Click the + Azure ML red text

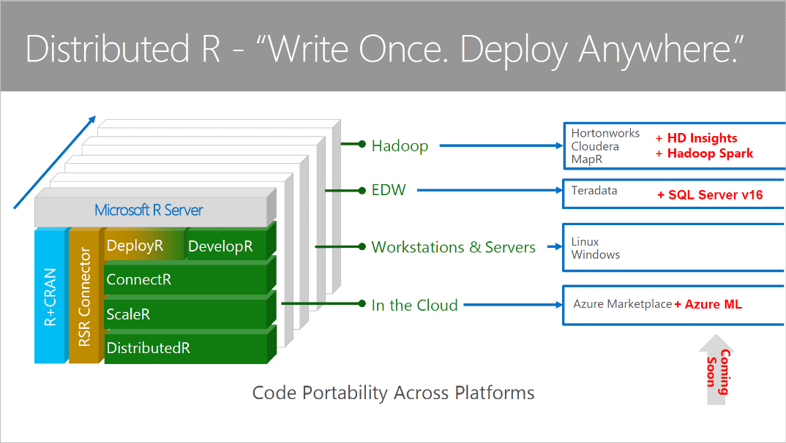pos(708,304)
